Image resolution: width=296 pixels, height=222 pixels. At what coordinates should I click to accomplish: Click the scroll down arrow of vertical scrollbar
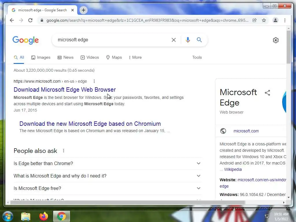(x=288, y=197)
